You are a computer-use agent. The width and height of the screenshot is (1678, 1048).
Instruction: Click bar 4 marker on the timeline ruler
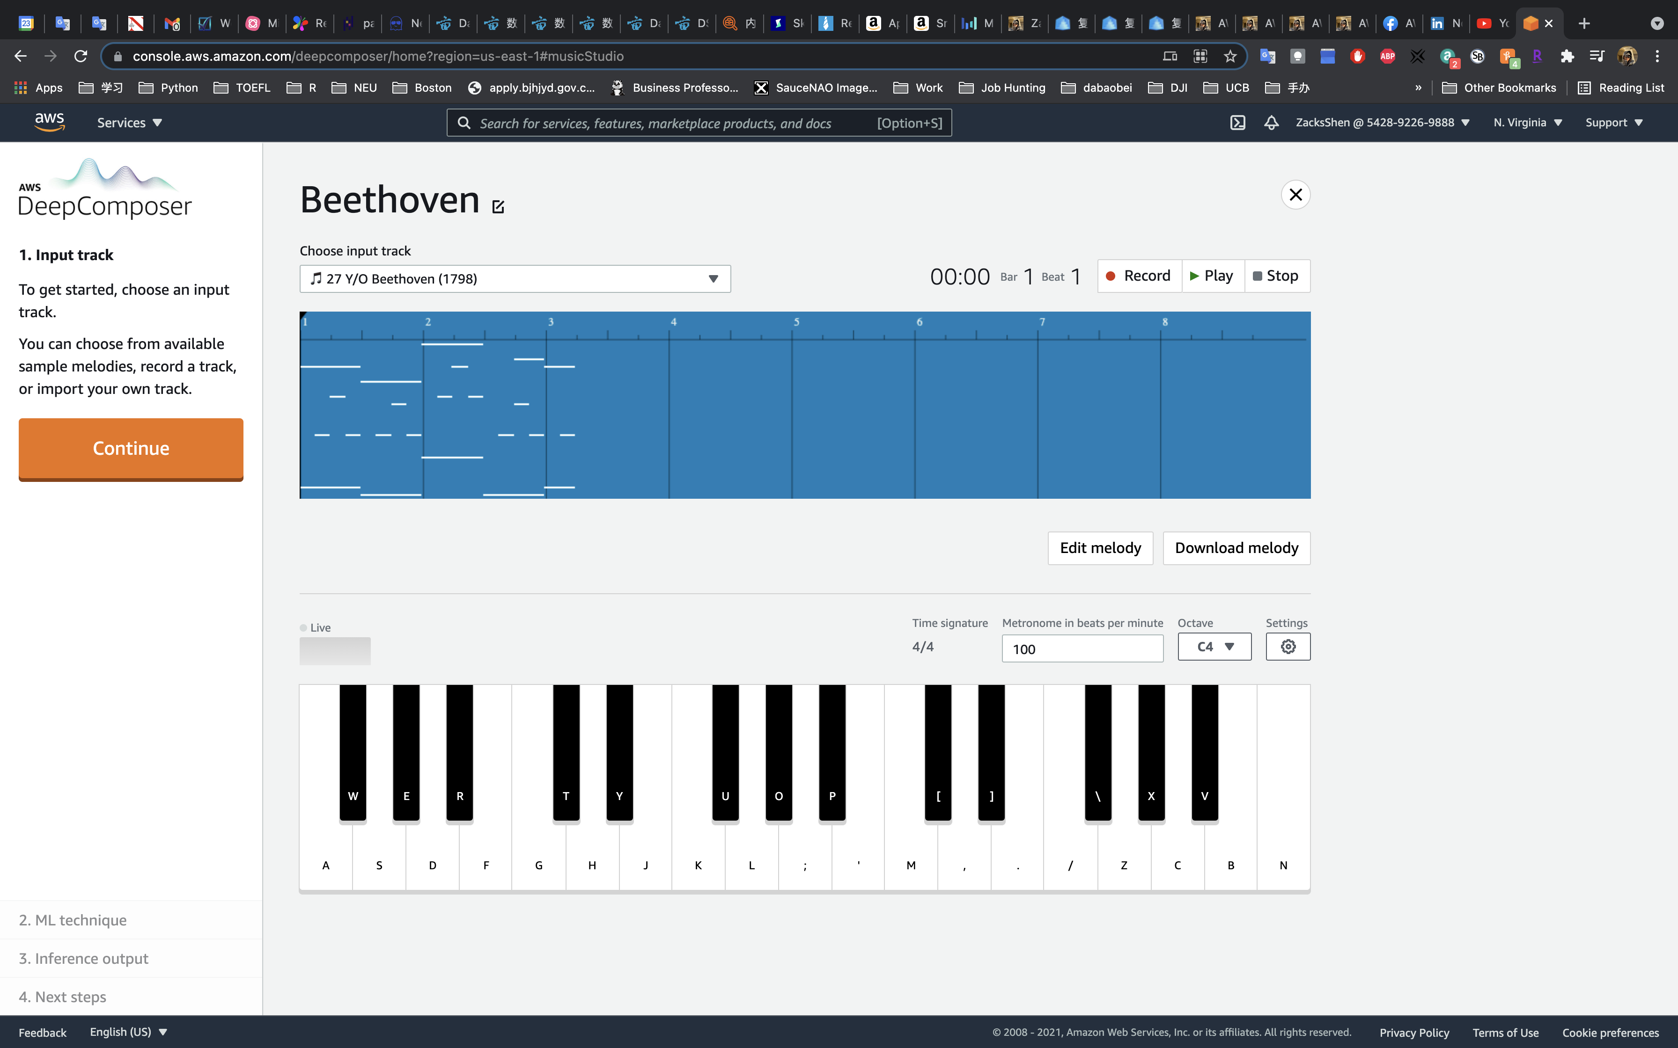point(673,322)
